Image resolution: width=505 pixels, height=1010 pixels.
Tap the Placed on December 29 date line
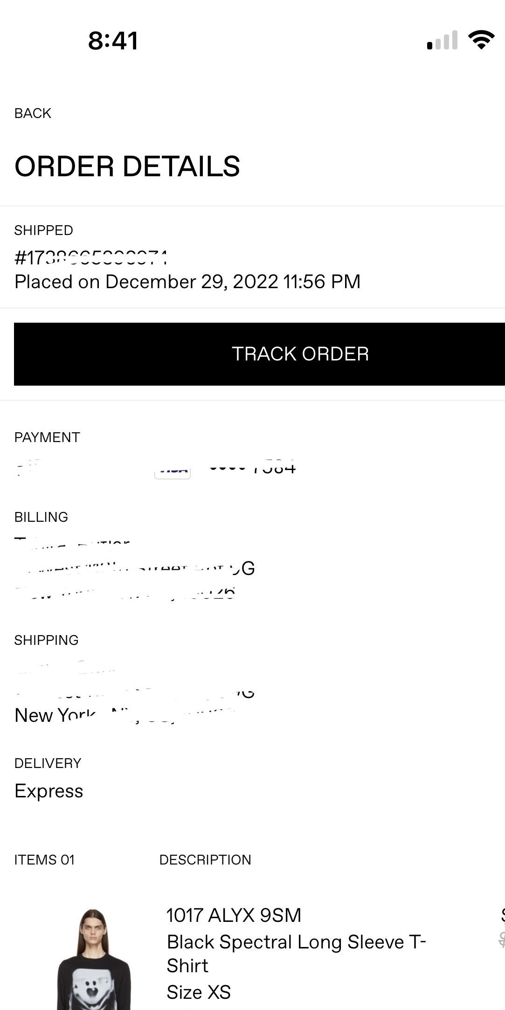[x=187, y=282]
